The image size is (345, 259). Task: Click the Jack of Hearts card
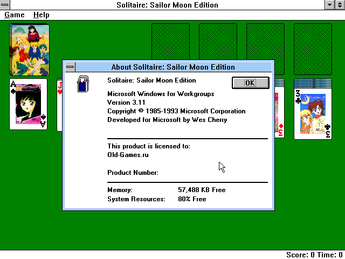59,105
